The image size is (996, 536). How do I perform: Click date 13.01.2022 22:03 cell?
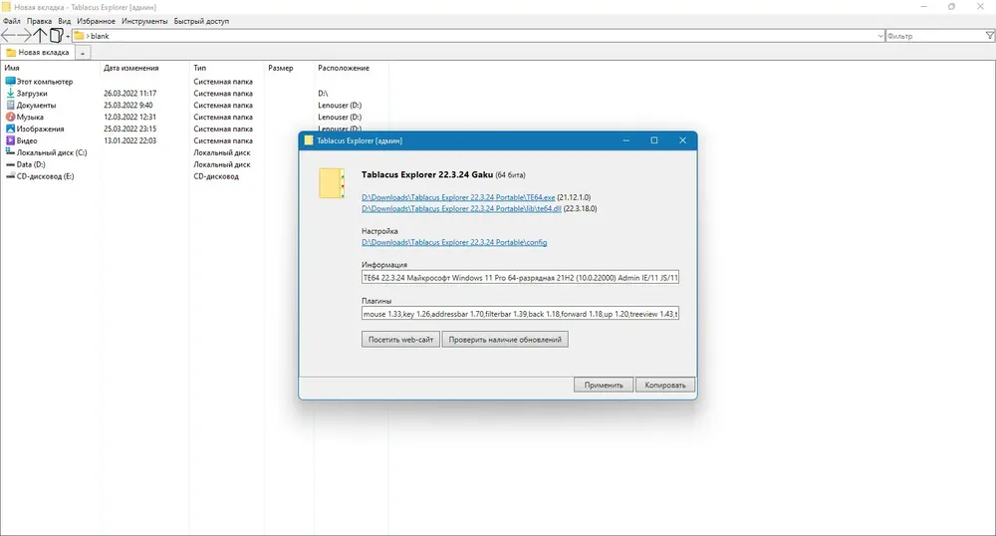click(130, 141)
